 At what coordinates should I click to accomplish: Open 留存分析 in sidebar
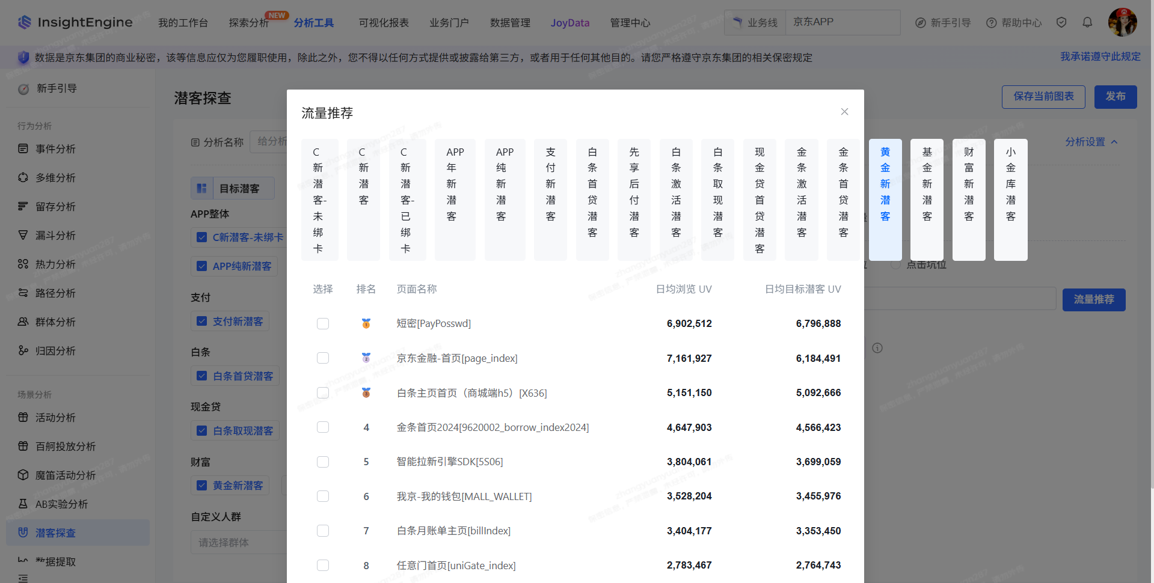coord(55,206)
